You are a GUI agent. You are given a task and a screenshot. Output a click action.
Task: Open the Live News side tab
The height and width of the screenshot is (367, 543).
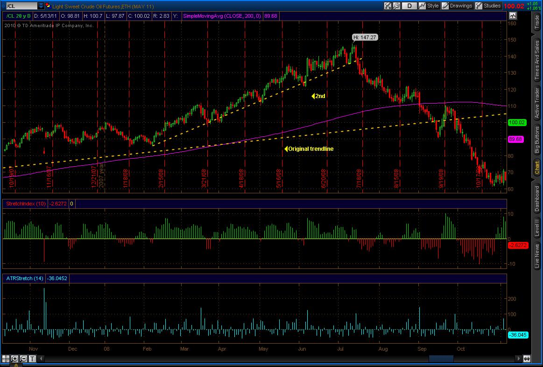[x=537, y=256]
